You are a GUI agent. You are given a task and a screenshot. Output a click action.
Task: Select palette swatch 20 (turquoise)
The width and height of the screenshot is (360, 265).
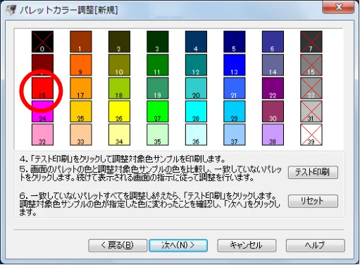click(196, 88)
